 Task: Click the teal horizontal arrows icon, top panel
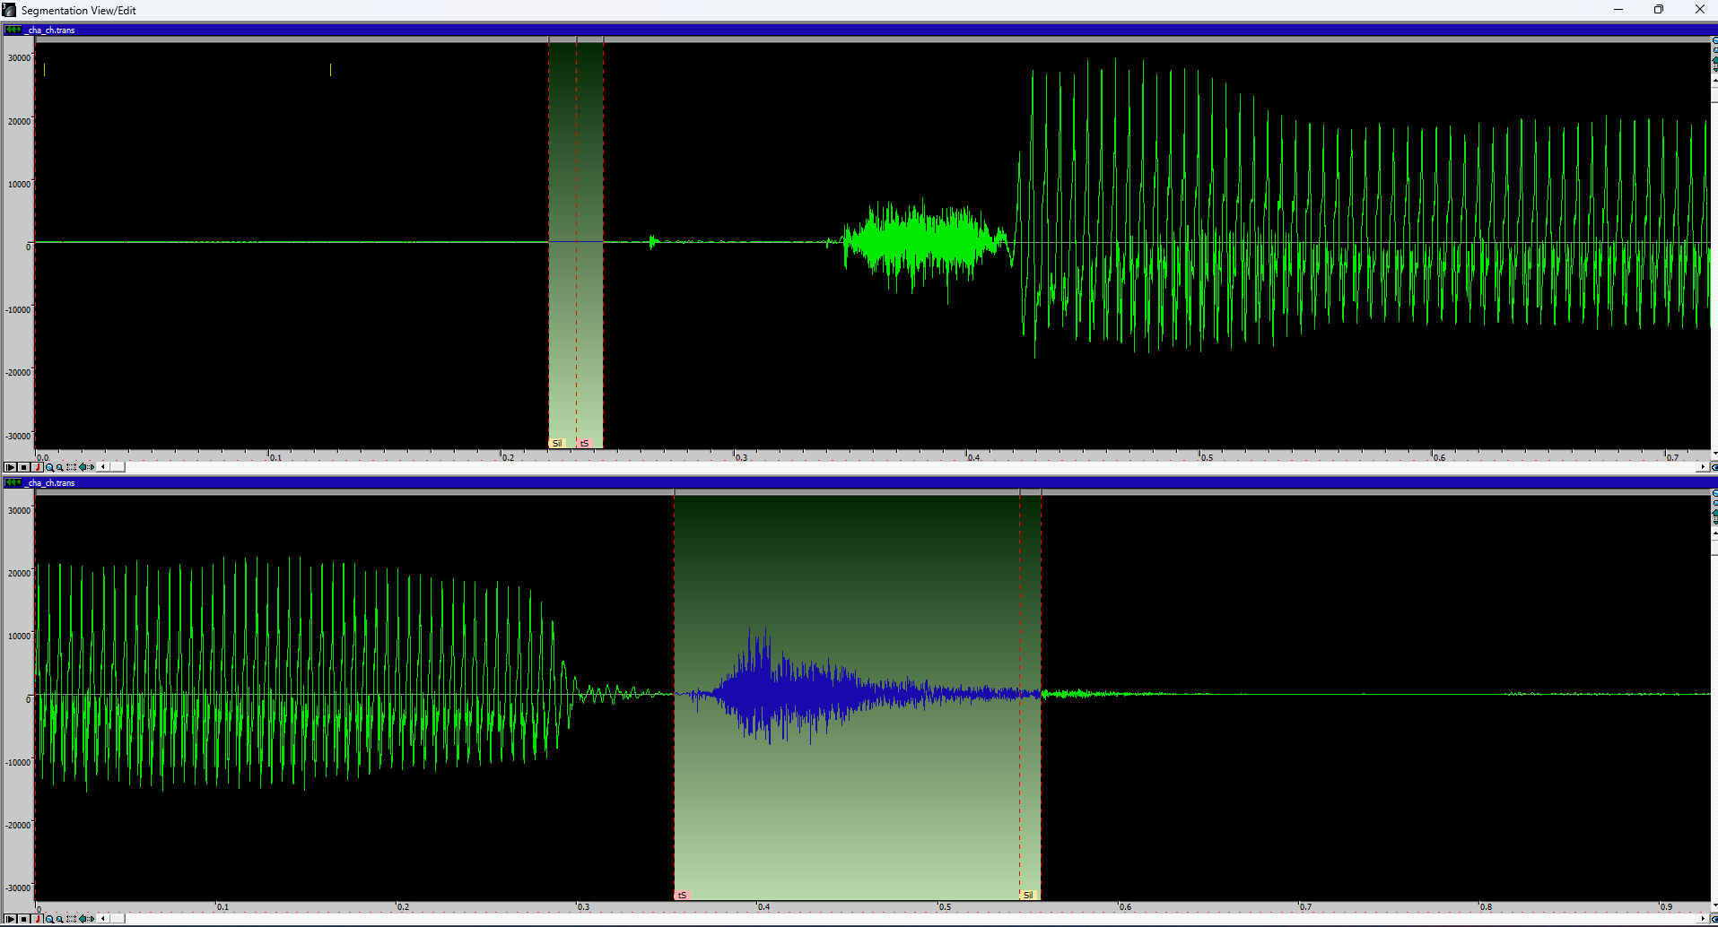pos(86,467)
